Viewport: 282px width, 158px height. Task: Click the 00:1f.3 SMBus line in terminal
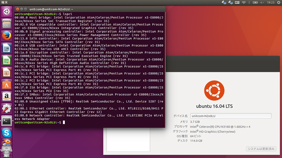point(89,96)
